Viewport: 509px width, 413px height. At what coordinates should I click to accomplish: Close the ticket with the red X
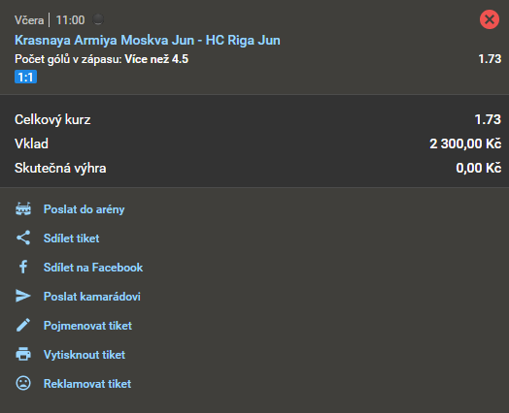490,19
